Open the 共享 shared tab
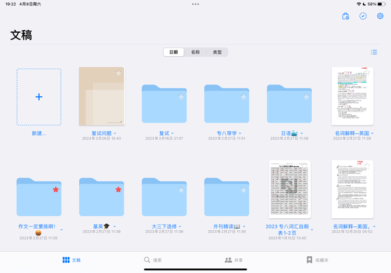391x273 pixels. point(234,260)
